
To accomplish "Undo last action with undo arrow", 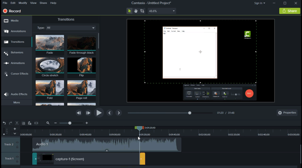I will click(4, 123).
